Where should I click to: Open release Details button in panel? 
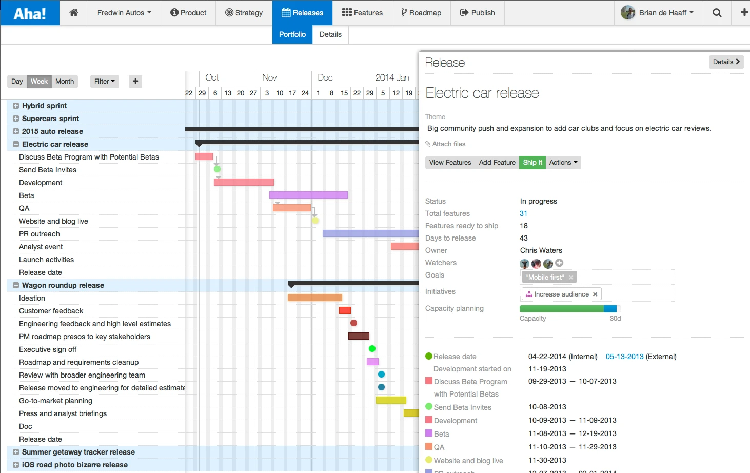(726, 62)
